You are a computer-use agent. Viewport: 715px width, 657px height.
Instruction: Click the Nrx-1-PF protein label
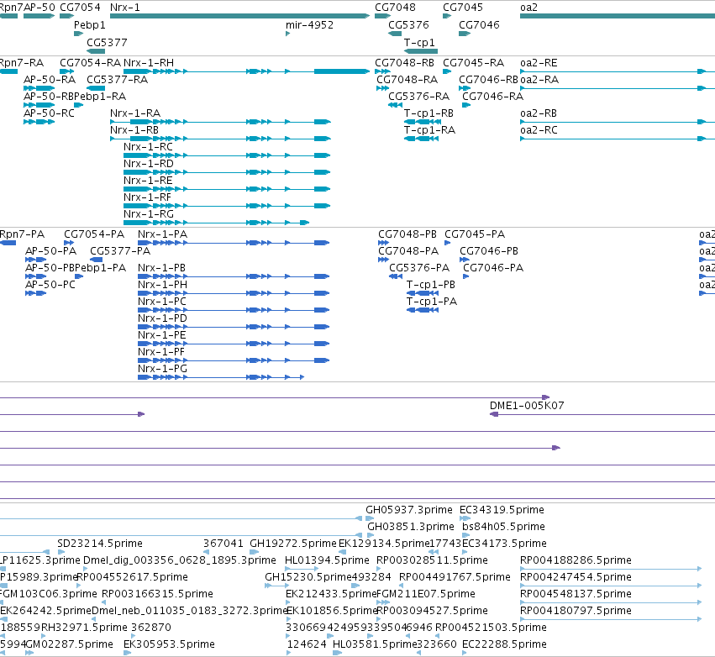[161, 352]
